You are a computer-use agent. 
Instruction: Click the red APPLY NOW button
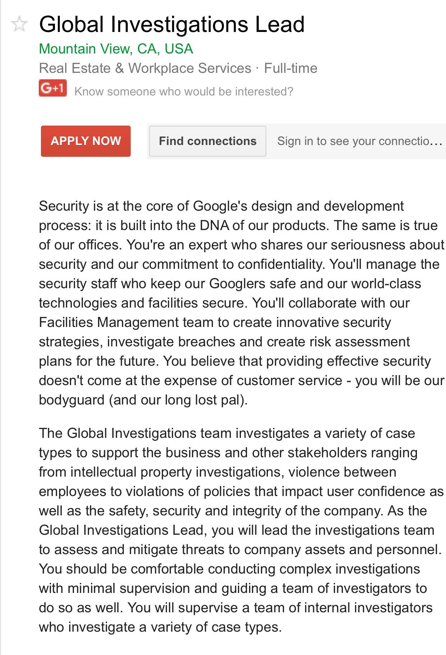point(86,141)
